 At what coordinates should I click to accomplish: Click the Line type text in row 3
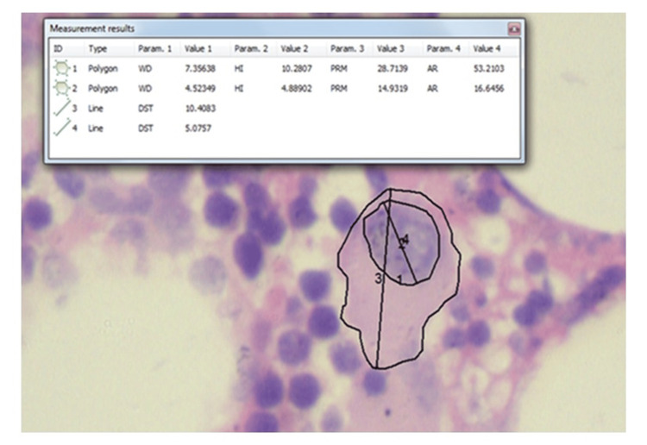point(95,109)
